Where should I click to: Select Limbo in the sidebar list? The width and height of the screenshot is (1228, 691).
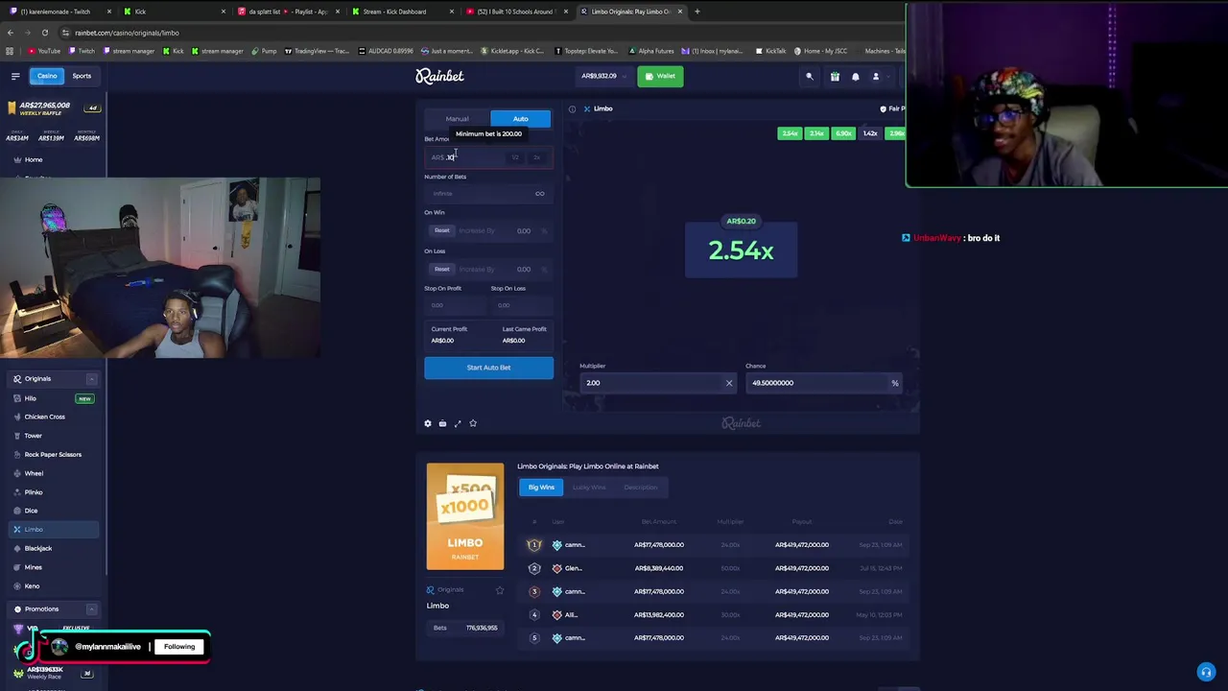tap(53, 530)
